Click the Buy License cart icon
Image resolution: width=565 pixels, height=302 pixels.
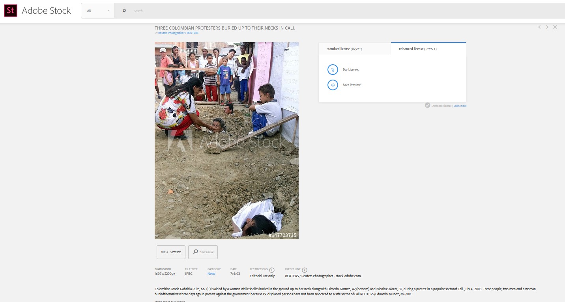pos(333,70)
